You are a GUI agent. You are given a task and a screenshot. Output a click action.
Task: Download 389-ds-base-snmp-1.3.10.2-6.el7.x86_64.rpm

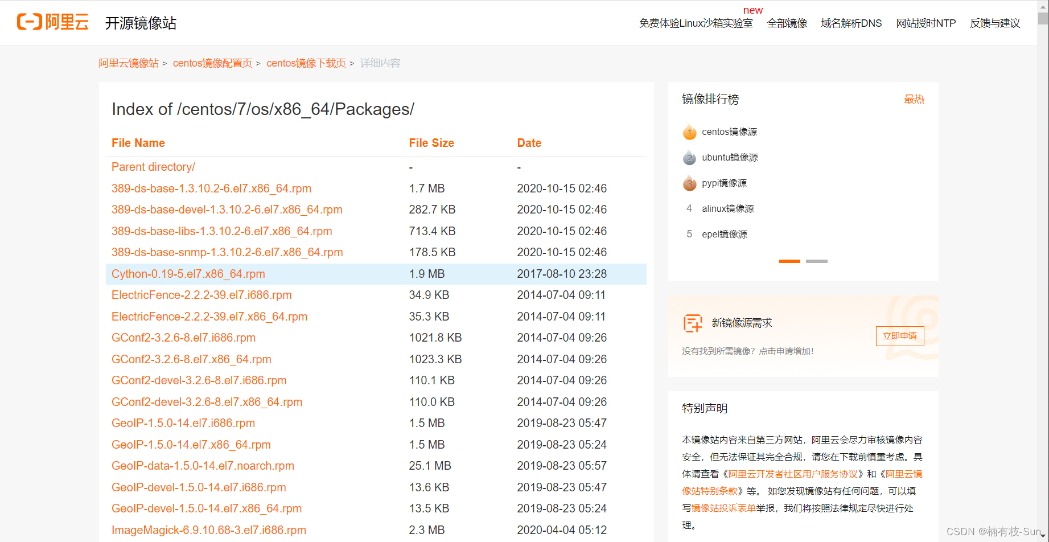(227, 252)
